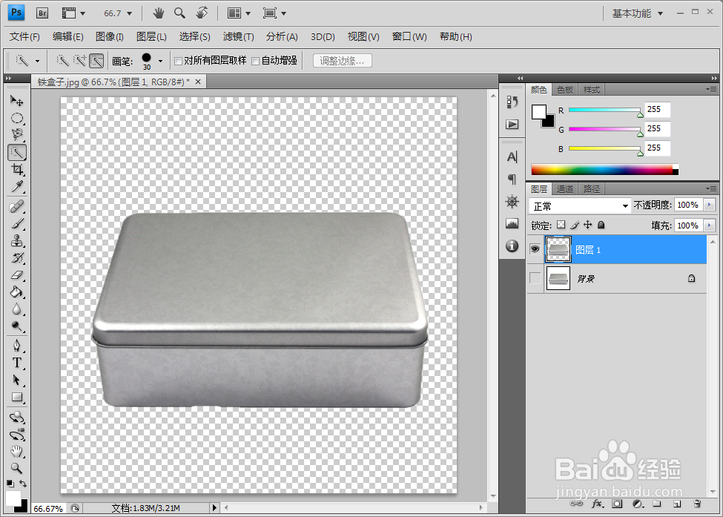Select the Dodge tool

pyautogui.click(x=16, y=326)
